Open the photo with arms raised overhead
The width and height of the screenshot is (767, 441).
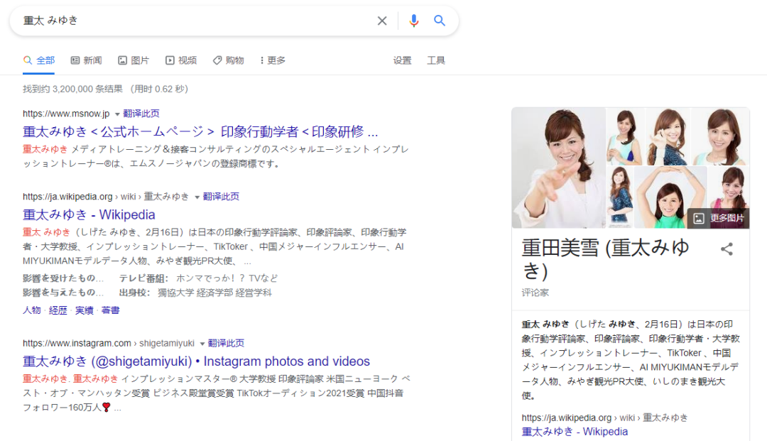tap(670, 197)
